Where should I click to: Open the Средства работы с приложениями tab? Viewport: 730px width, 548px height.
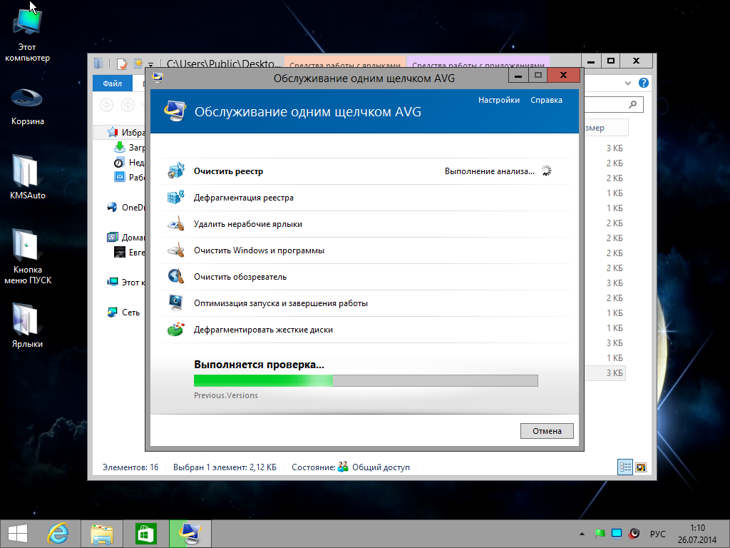point(478,63)
